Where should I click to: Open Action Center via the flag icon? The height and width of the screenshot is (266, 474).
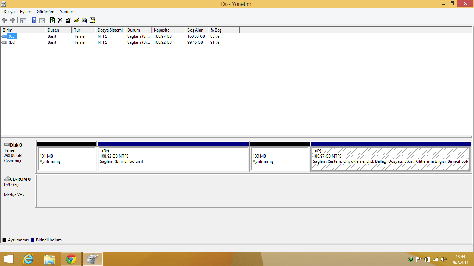[419, 259]
